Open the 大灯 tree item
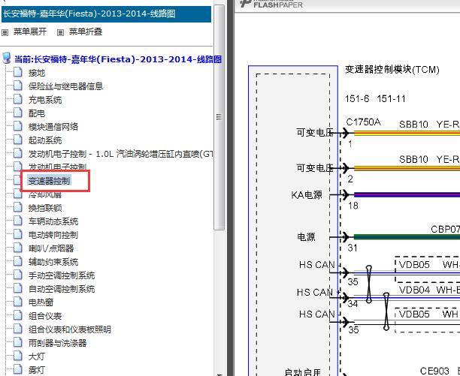This screenshot has height=376, width=460. [x=37, y=356]
